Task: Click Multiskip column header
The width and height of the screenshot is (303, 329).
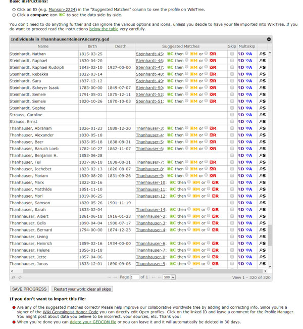Action: [x=247, y=46]
